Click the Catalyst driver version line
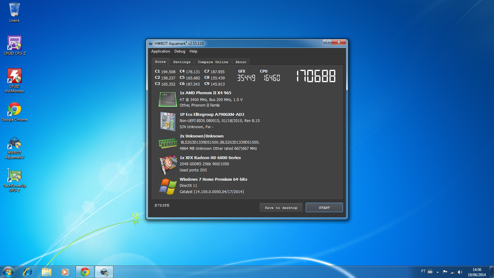The height and width of the screenshot is (278, 494). 212,192
